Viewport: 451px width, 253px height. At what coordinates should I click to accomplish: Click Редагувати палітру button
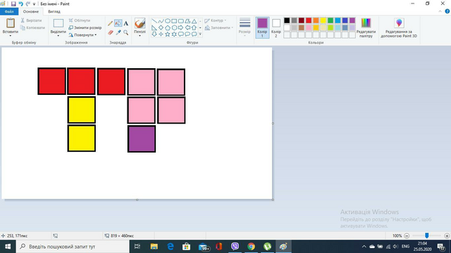366,27
